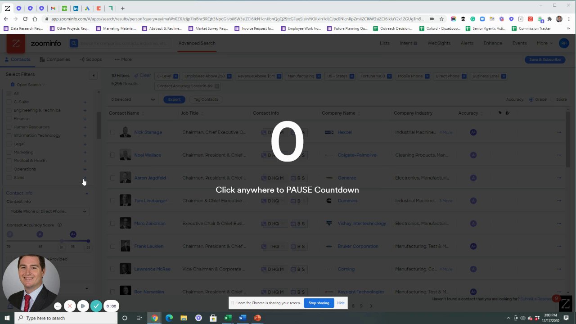The width and height of the screenshot is (576, 324).
Task: Switch to the Companies tab
Action: pos(55,59)
